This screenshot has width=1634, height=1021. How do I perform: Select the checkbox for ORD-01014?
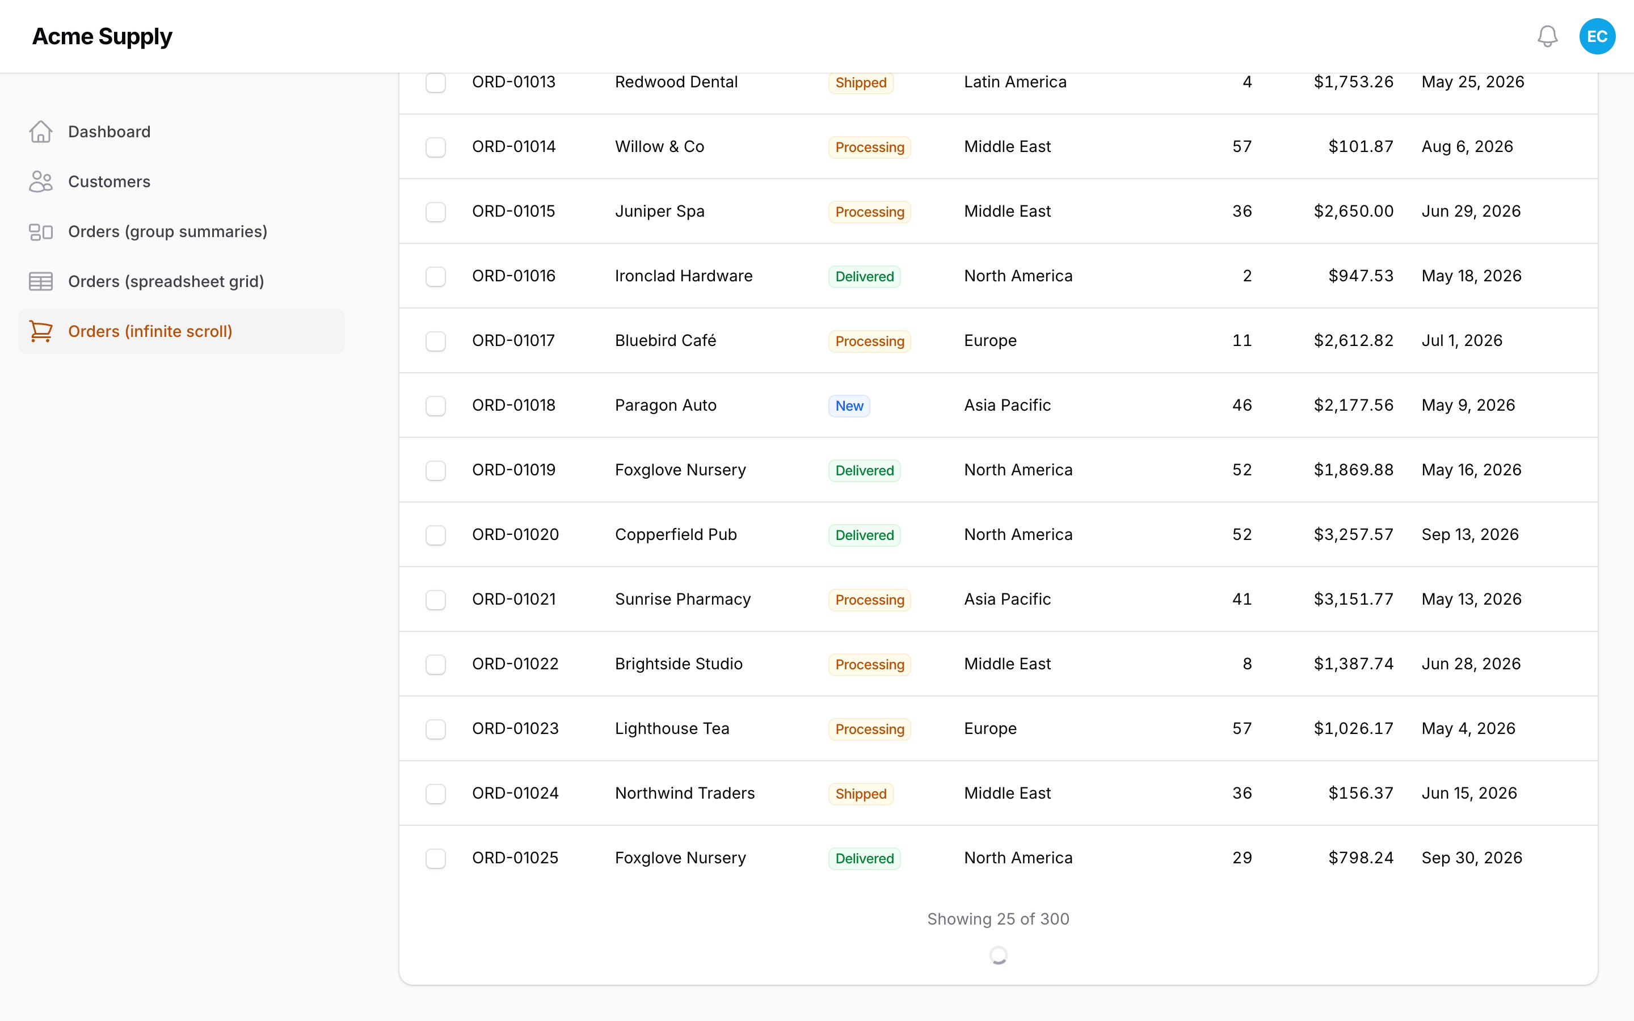436,147
